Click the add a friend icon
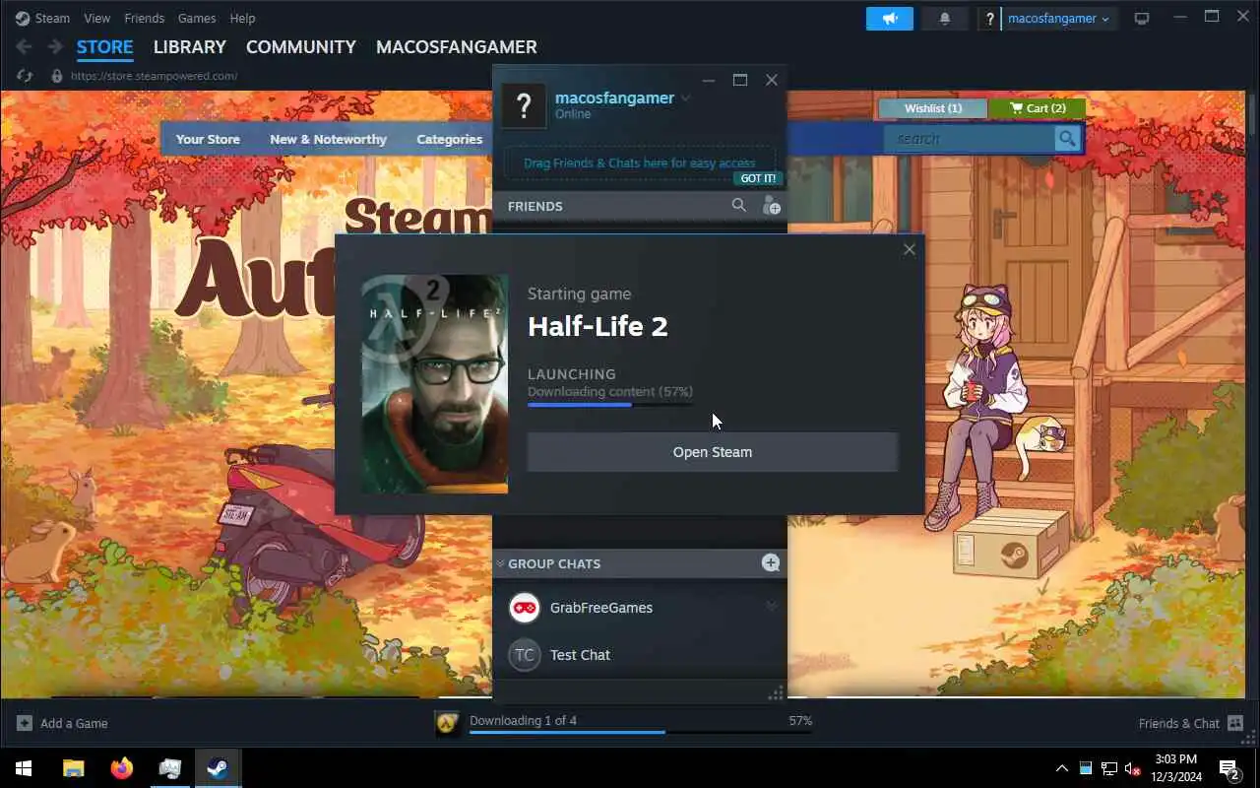The height and width of the screenshot is (788, 1260). 771,205
